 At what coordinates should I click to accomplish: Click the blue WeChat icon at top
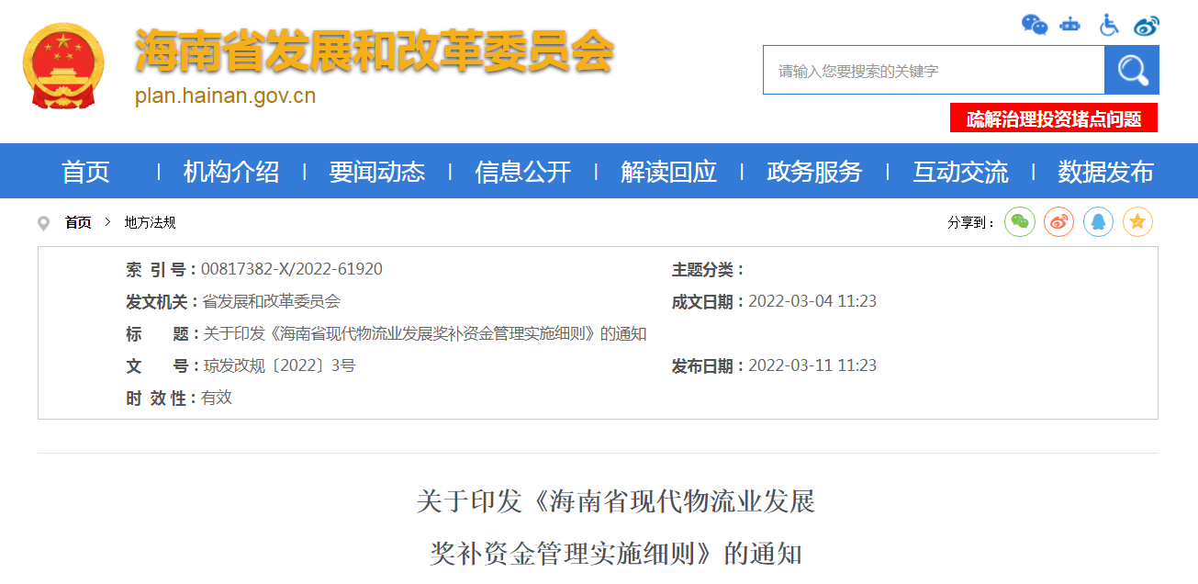[1035, 25]
